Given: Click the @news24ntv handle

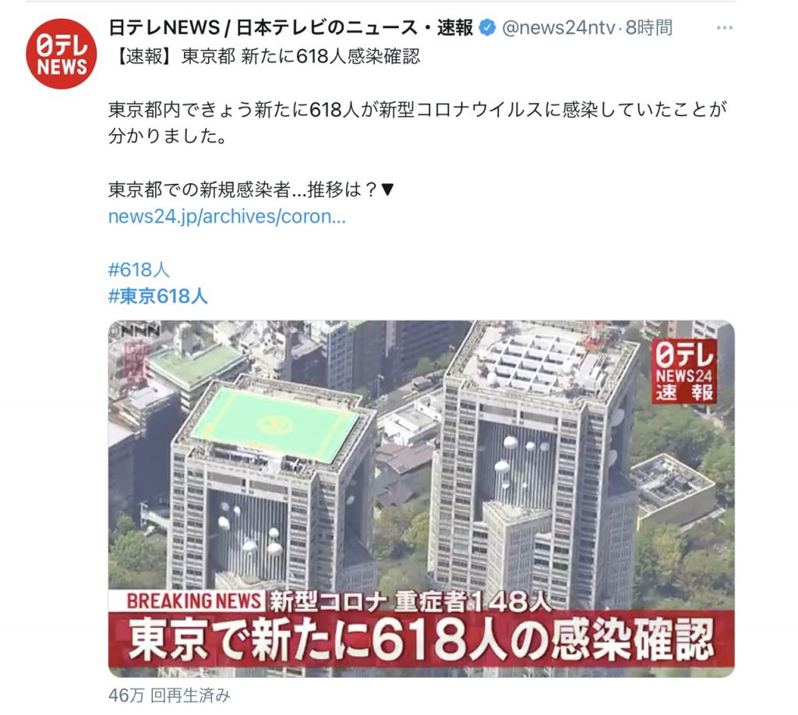Looking at the screenshot, I should 558,27.
